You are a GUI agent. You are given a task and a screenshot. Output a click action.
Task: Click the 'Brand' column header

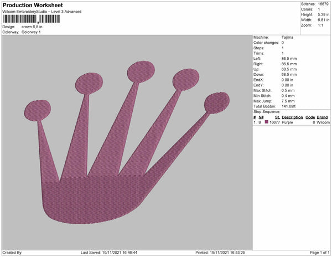click(322, 117)
